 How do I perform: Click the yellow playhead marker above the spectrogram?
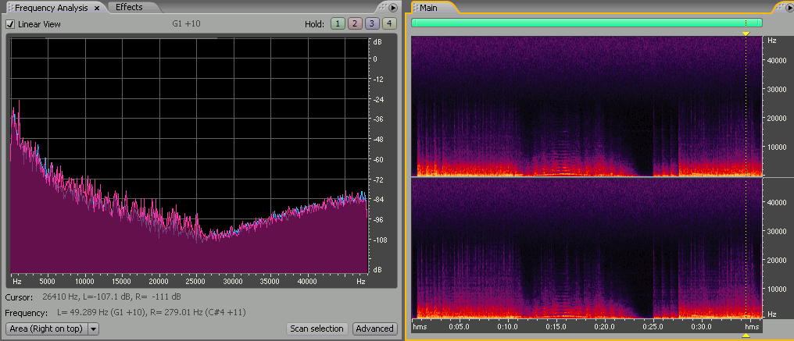click(746, 34)
